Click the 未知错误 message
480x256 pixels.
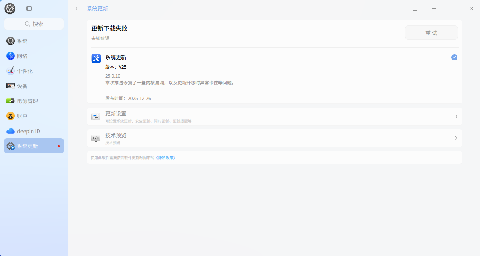(x=100, y=39)
